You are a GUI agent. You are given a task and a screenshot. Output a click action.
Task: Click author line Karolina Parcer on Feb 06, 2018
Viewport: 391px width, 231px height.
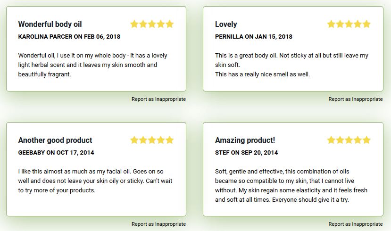point(69,36)
